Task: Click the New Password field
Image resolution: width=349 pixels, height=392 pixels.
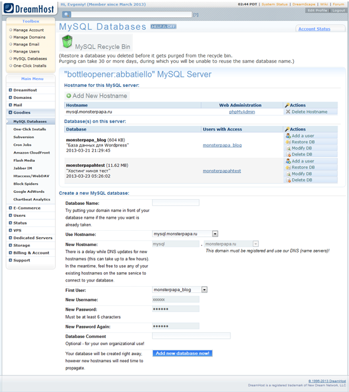Action: pyautogui.click(x=176, y=309)
